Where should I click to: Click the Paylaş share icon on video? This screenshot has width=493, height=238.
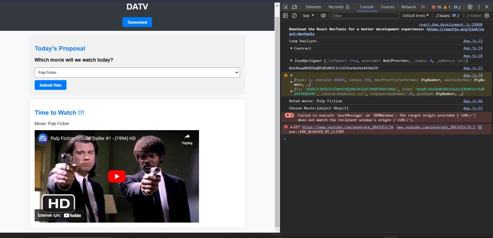point(187,139)
